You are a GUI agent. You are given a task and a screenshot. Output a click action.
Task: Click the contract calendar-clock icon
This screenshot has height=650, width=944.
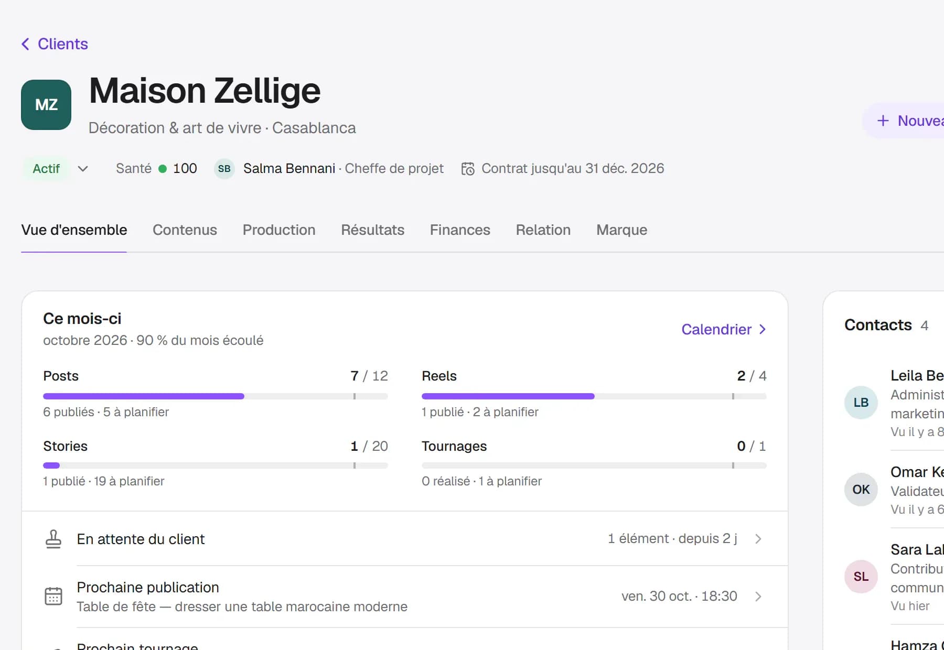tap(468, 169)
